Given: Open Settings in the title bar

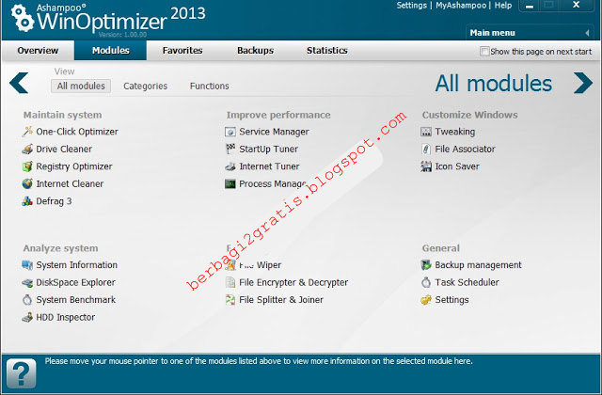Looking at the screenshot, I should pos(412,6).
